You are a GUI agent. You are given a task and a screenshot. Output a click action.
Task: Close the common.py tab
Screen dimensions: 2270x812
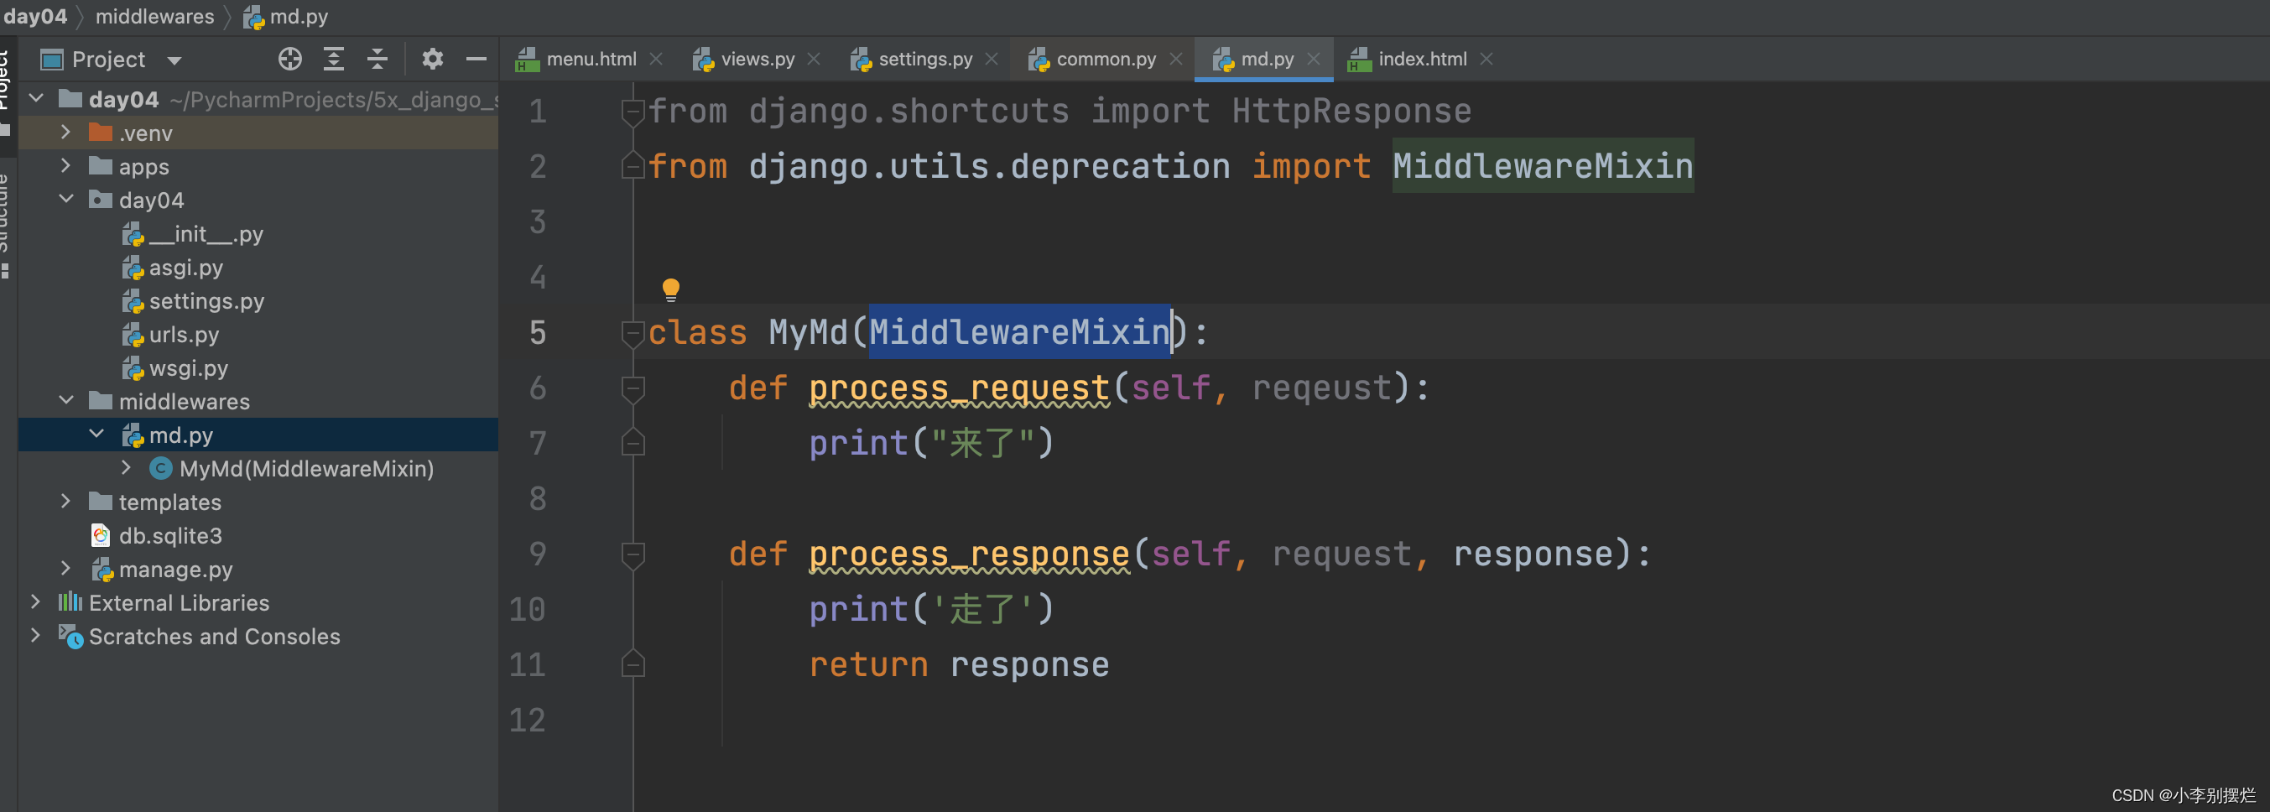pyautogui.click(x=1175, y=59)
